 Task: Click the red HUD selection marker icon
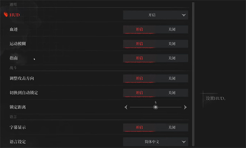tap(6, 14)
